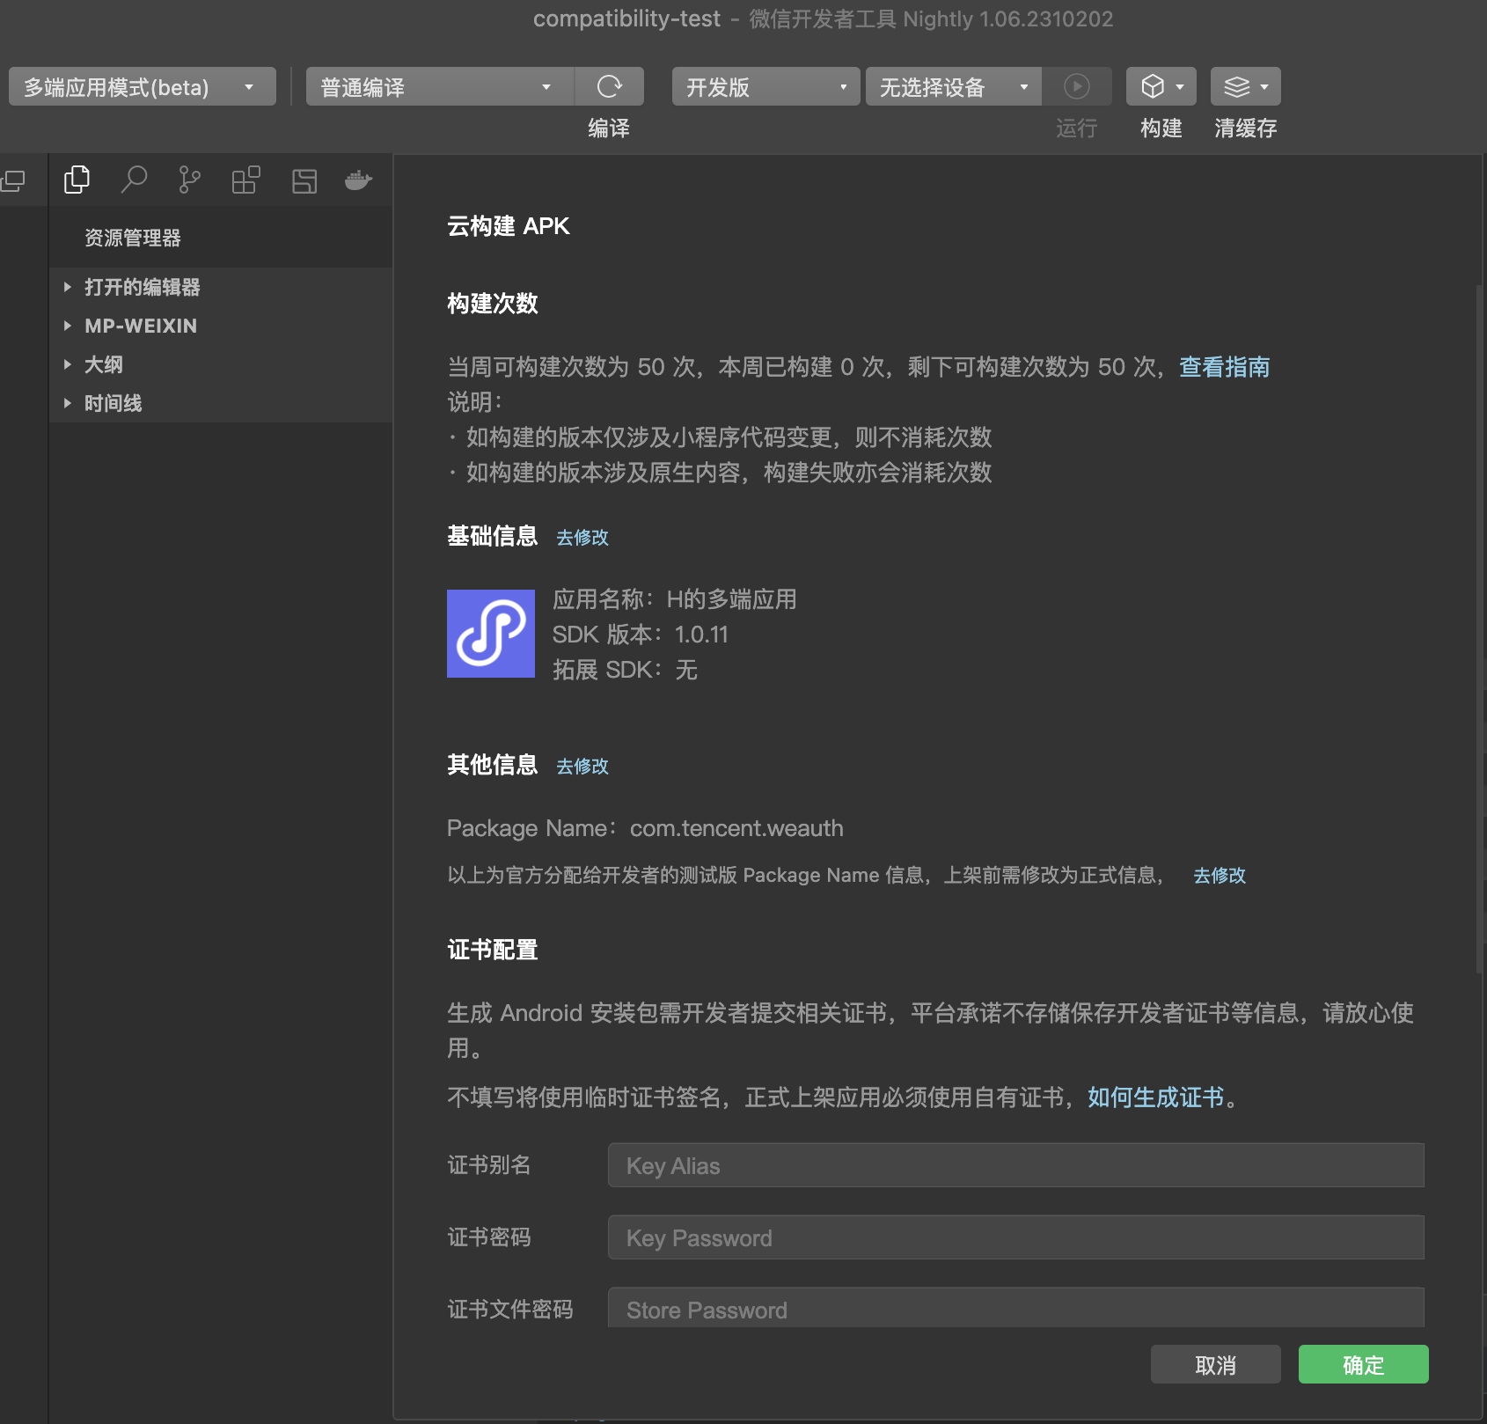This screenshot has width=1487, height=1424.
Task: Click the 编译 label under refresh icon
Action: click(x=609, y=128)
